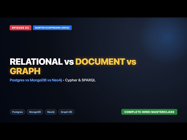Click the white word RELATIONAL in title
187x140 pixels.
[36, 62]
